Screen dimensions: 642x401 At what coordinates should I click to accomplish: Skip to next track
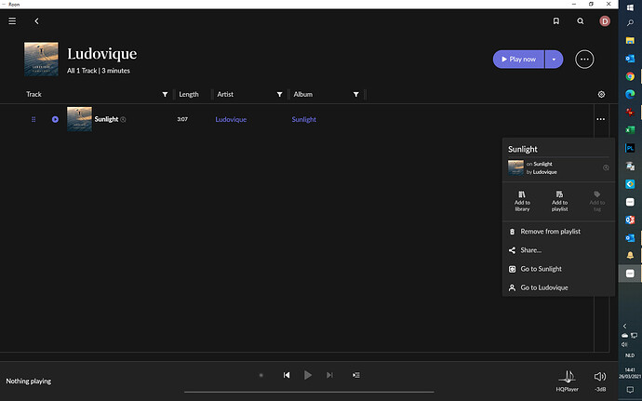click(x=329, y=375)
